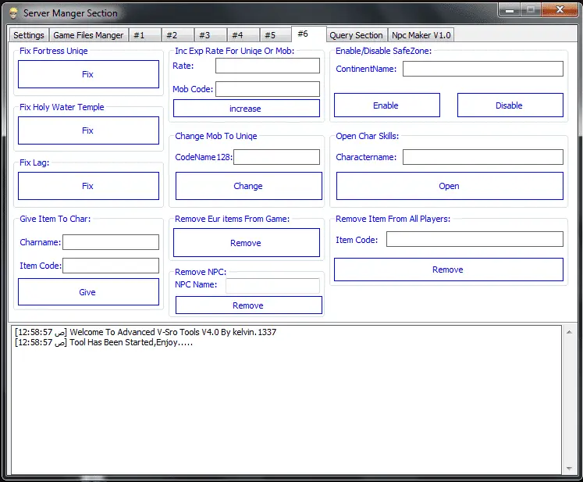Click the 'Welcome To Advanced V-Sro Tools' log line

[145, 332]
